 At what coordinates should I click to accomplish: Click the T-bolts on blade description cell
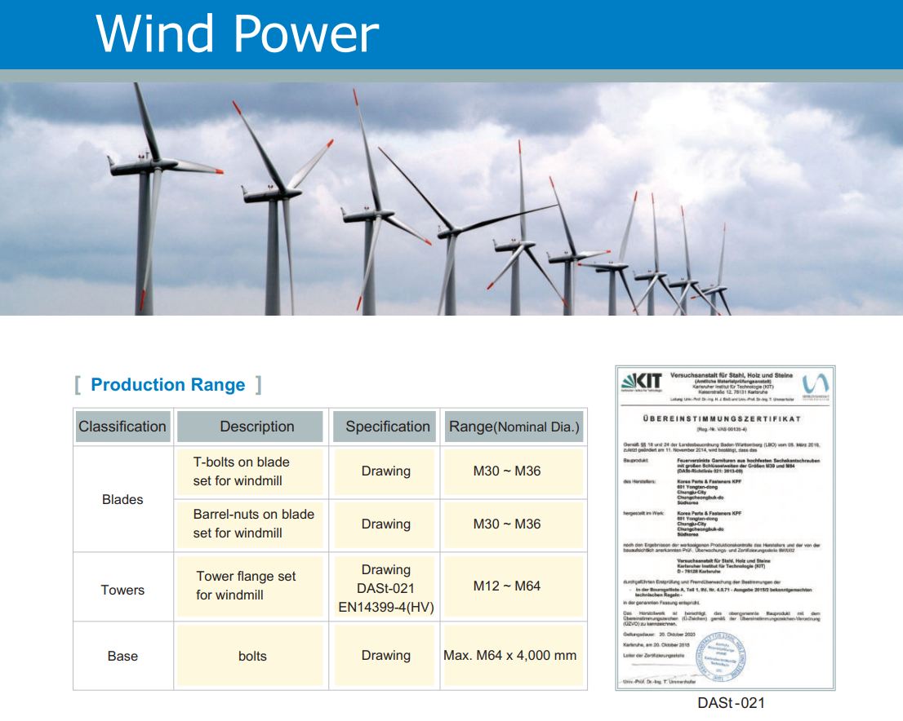tap(251, 471)
